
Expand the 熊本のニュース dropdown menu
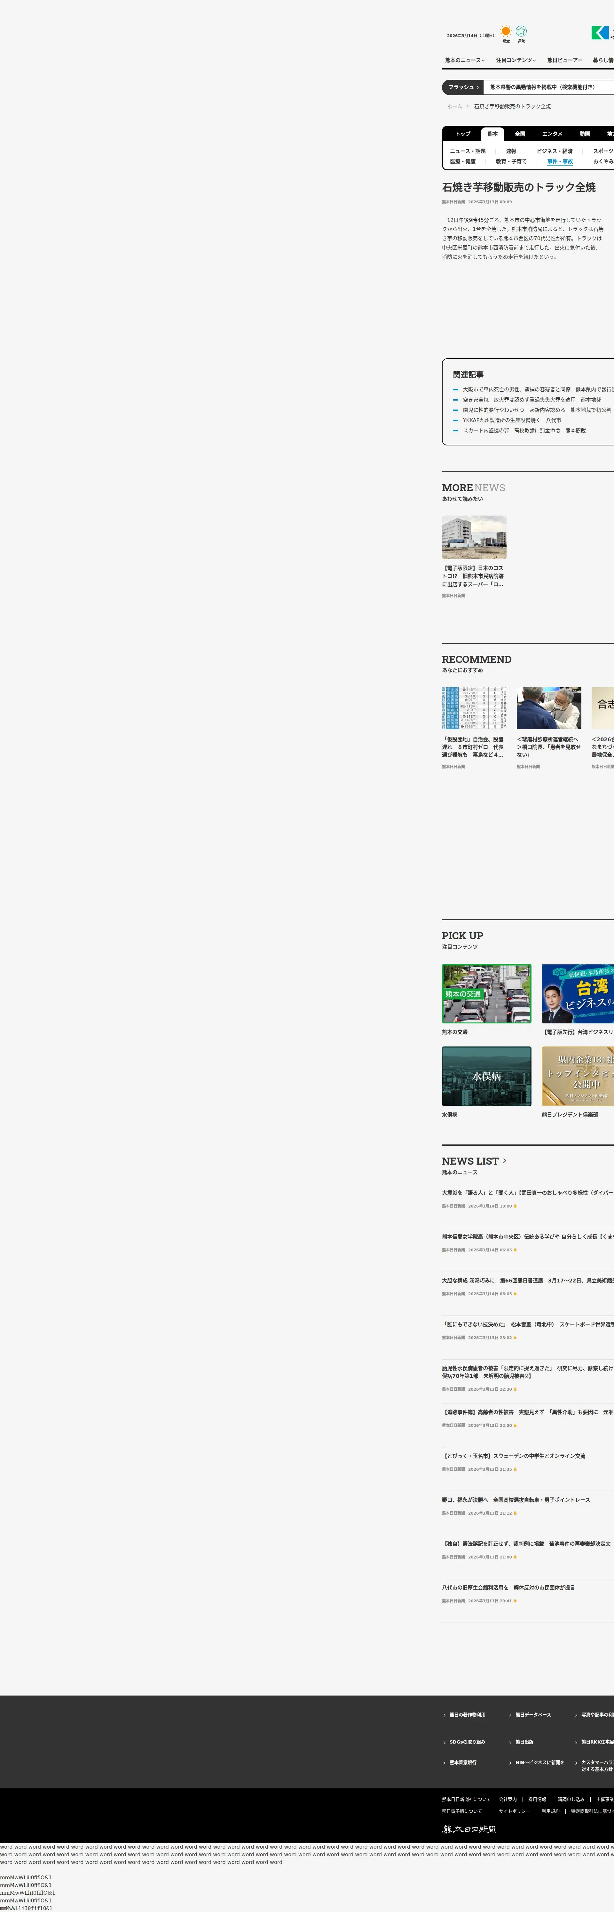pos(465,60)
